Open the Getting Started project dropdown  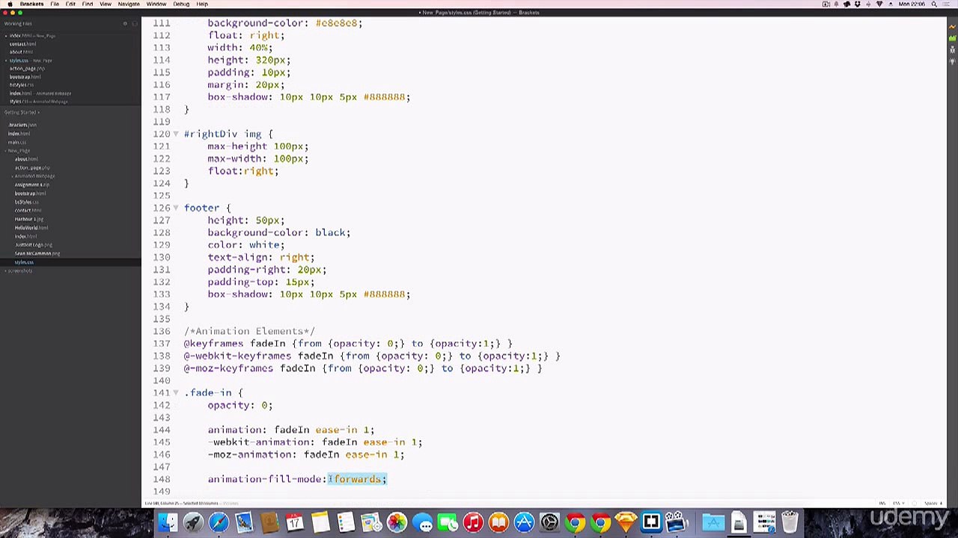pos(22,112)
